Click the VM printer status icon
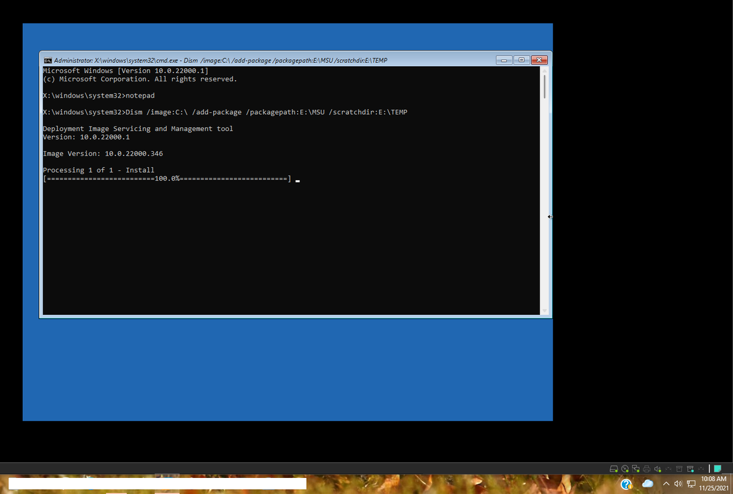The height and width of the screenshot is (494, 733). (x=647, y=469)
